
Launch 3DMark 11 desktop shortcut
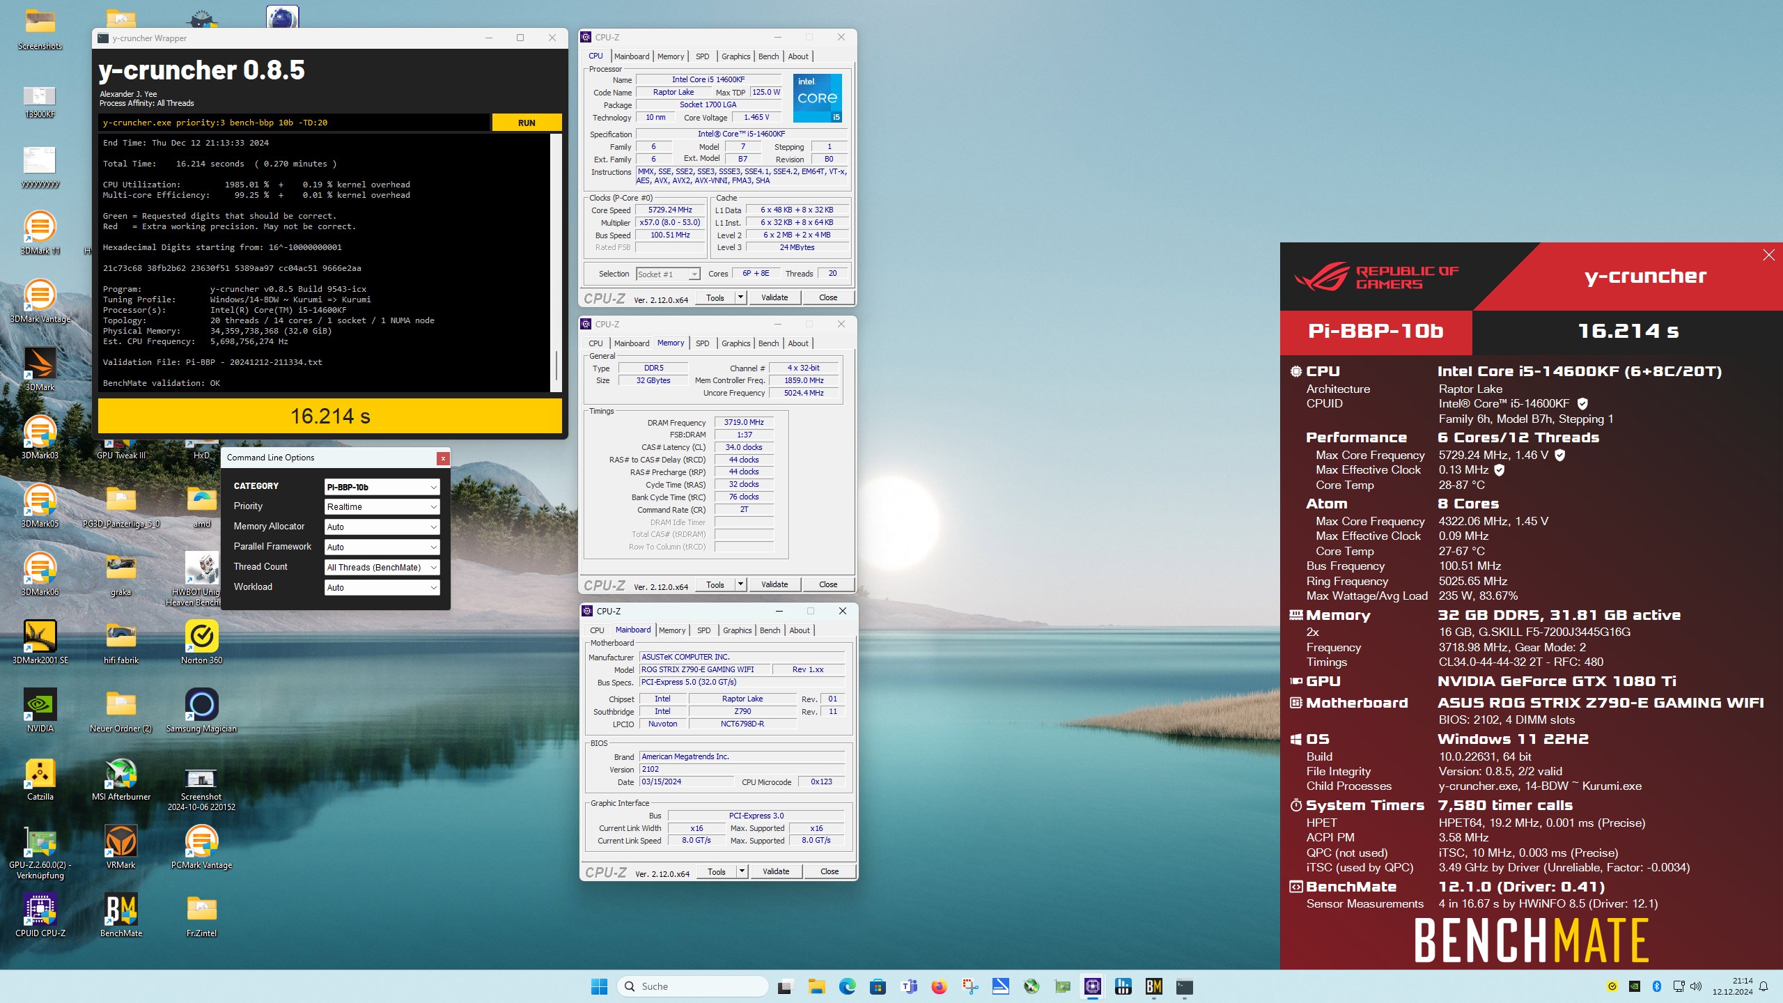pos(40,233)
